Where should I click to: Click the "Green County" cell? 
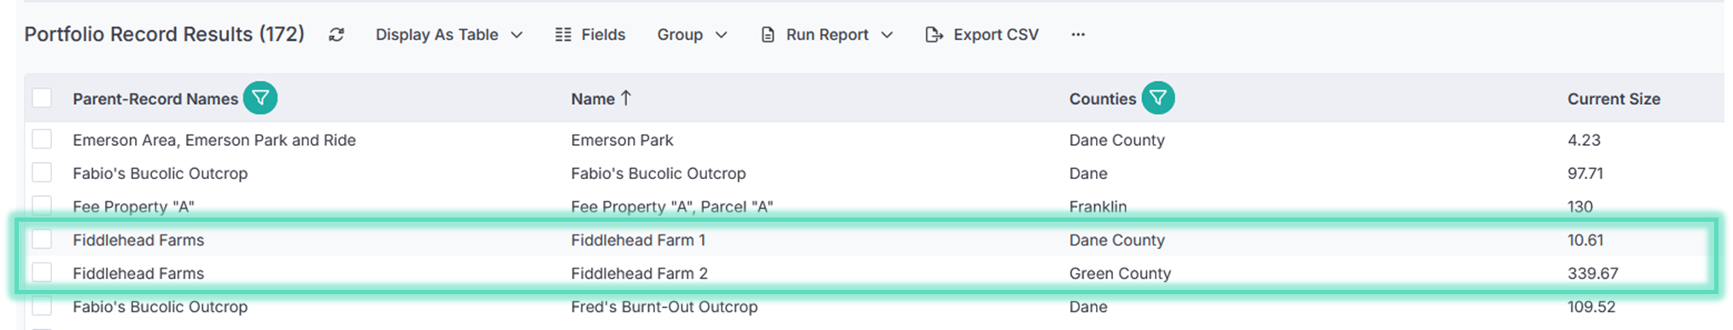[x=1120, y=274]
